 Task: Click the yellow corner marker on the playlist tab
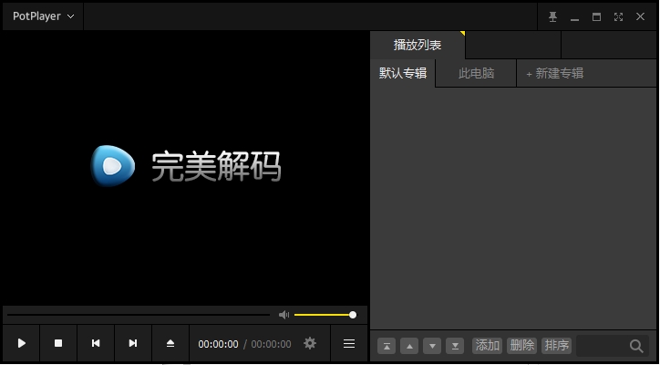(462, 33)
